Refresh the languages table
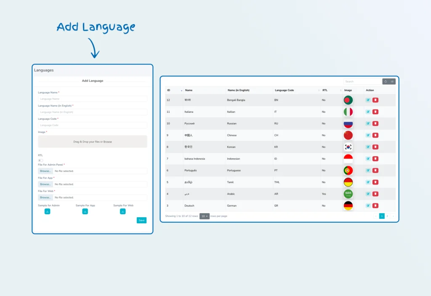This screenshot has height=296, width=431. click(x=386, y=82)
